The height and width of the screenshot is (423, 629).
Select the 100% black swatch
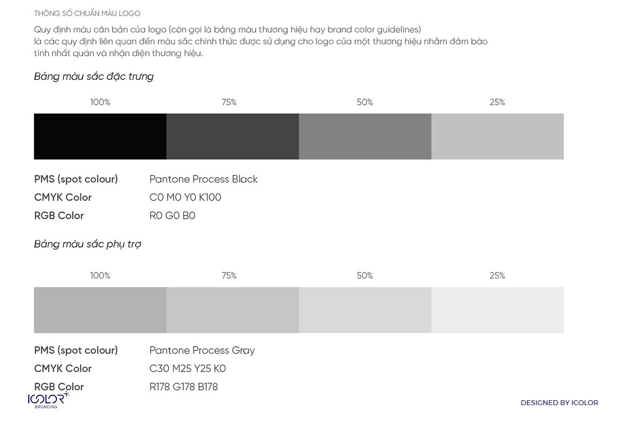100,136
